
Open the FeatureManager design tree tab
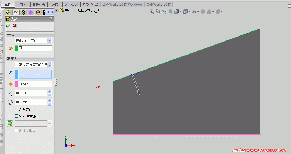point(8,13)
